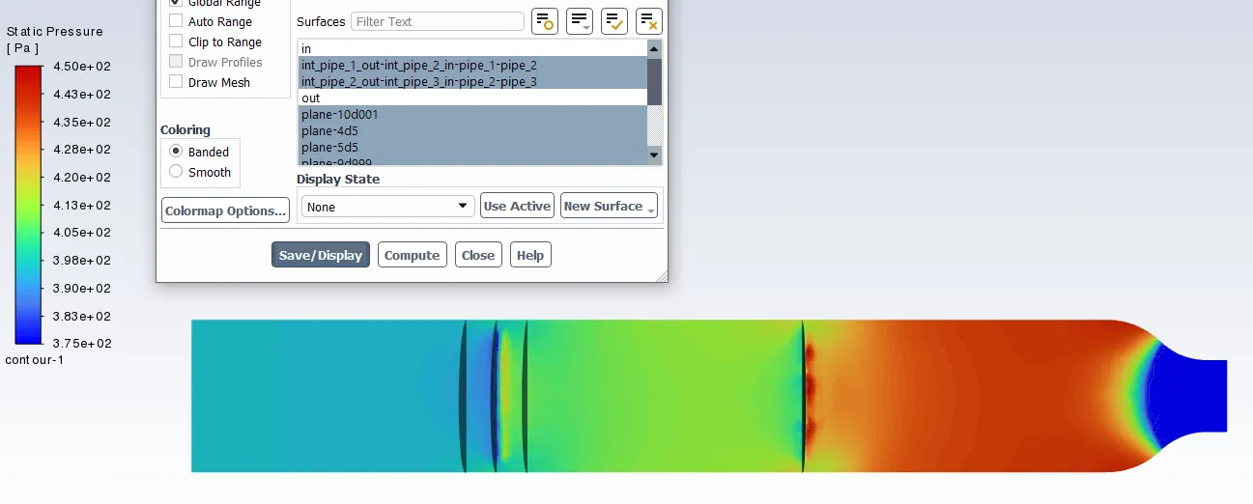
Task: Click the select all shown surfaces icon
Action: 614,21
